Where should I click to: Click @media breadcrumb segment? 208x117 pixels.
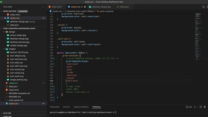pos(81,11)
